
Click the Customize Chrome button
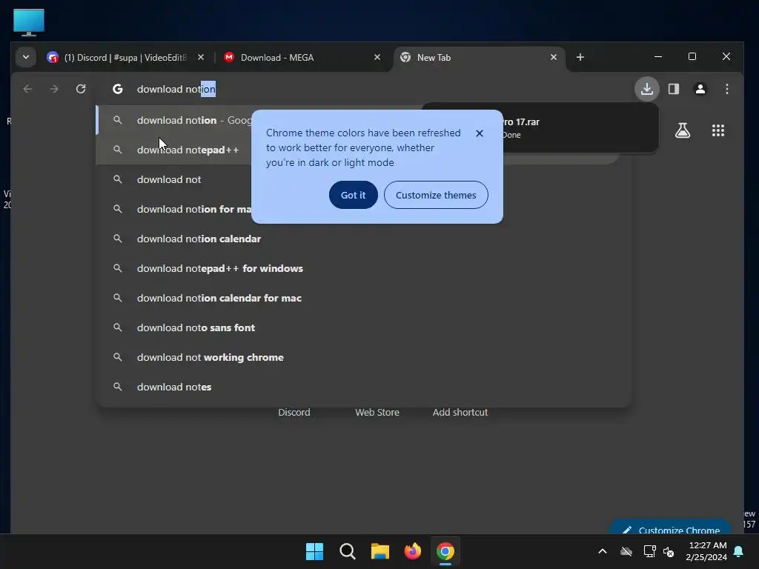(671, 528)
